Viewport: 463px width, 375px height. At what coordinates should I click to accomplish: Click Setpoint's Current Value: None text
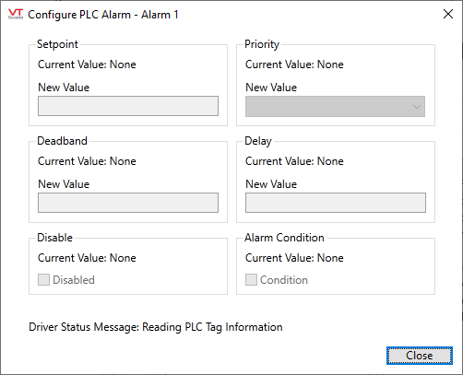click(x=87, y=64)
